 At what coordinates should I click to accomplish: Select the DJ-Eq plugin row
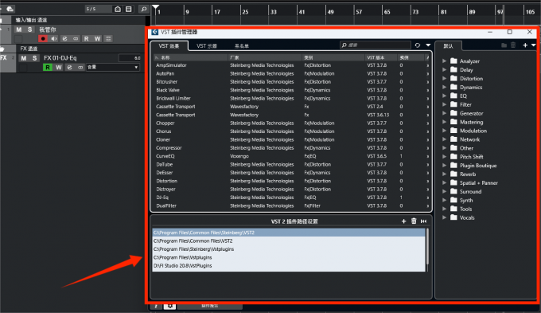tap(291, 198)
